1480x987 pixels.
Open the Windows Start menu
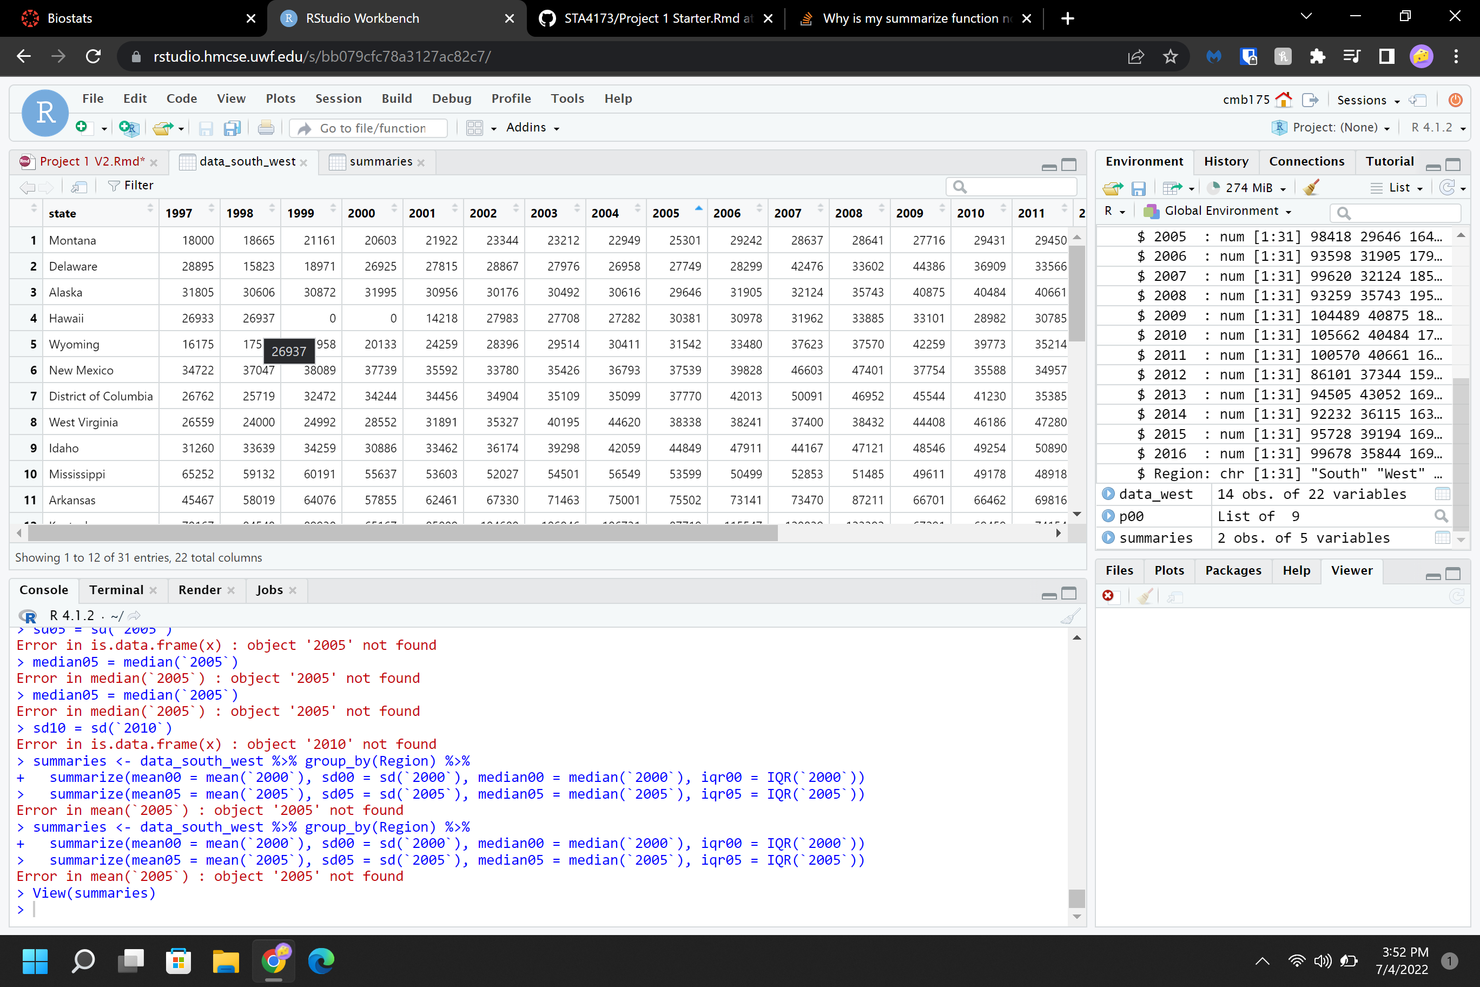[35, 960]
